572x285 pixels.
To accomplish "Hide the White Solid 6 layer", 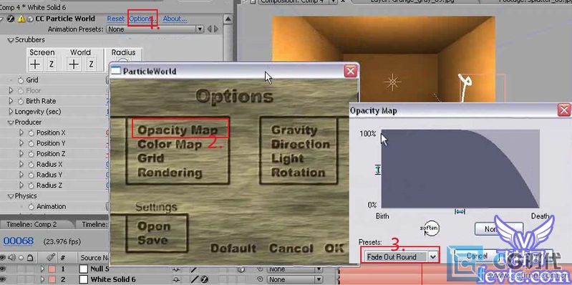I will [x=2, y=279].
